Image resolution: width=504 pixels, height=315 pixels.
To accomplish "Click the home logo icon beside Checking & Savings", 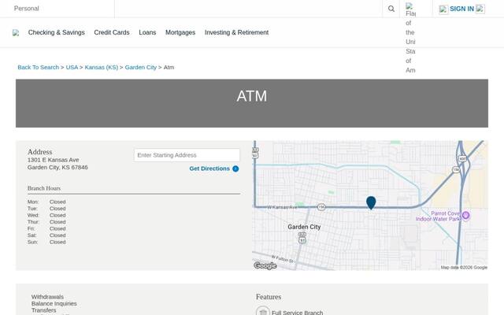I will [x=16, y=33].
